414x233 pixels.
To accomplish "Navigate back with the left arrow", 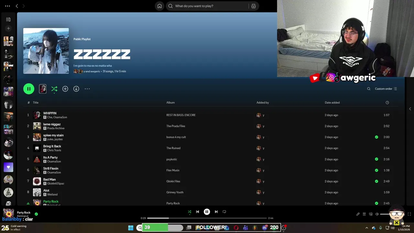I will pyautogui.click(x=17, y=6).
